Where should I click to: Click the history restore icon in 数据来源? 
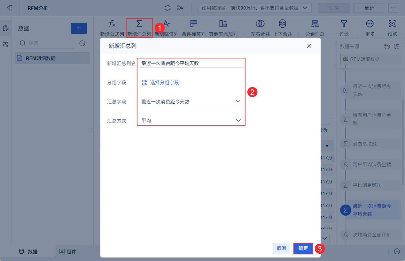(x=387, y=47)
